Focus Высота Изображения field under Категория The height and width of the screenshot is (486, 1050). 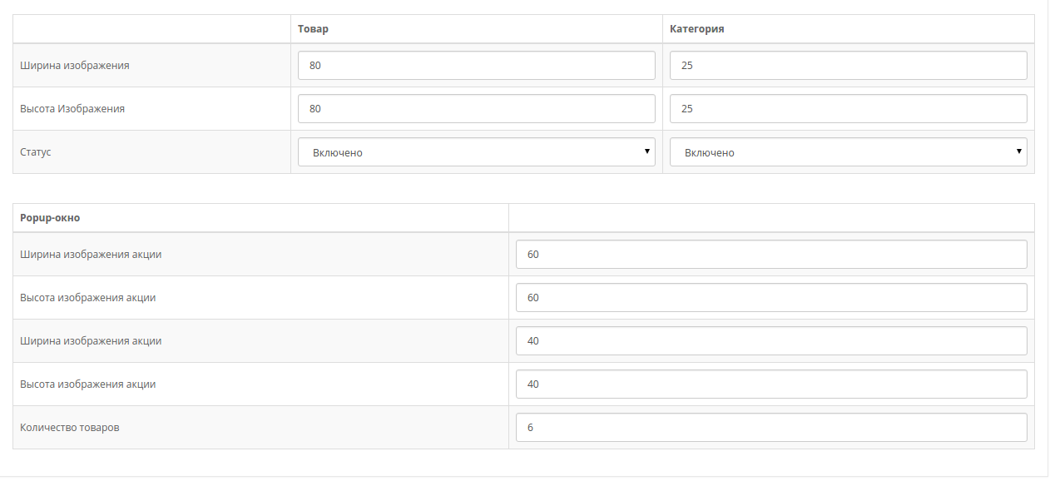(848, 109)
